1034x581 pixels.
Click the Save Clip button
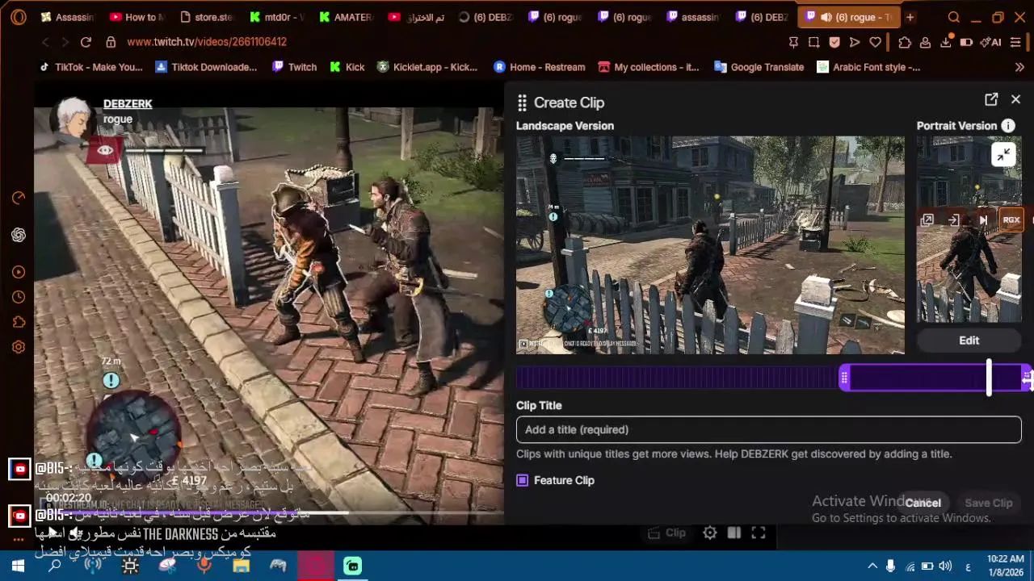[x=988, y=503]
